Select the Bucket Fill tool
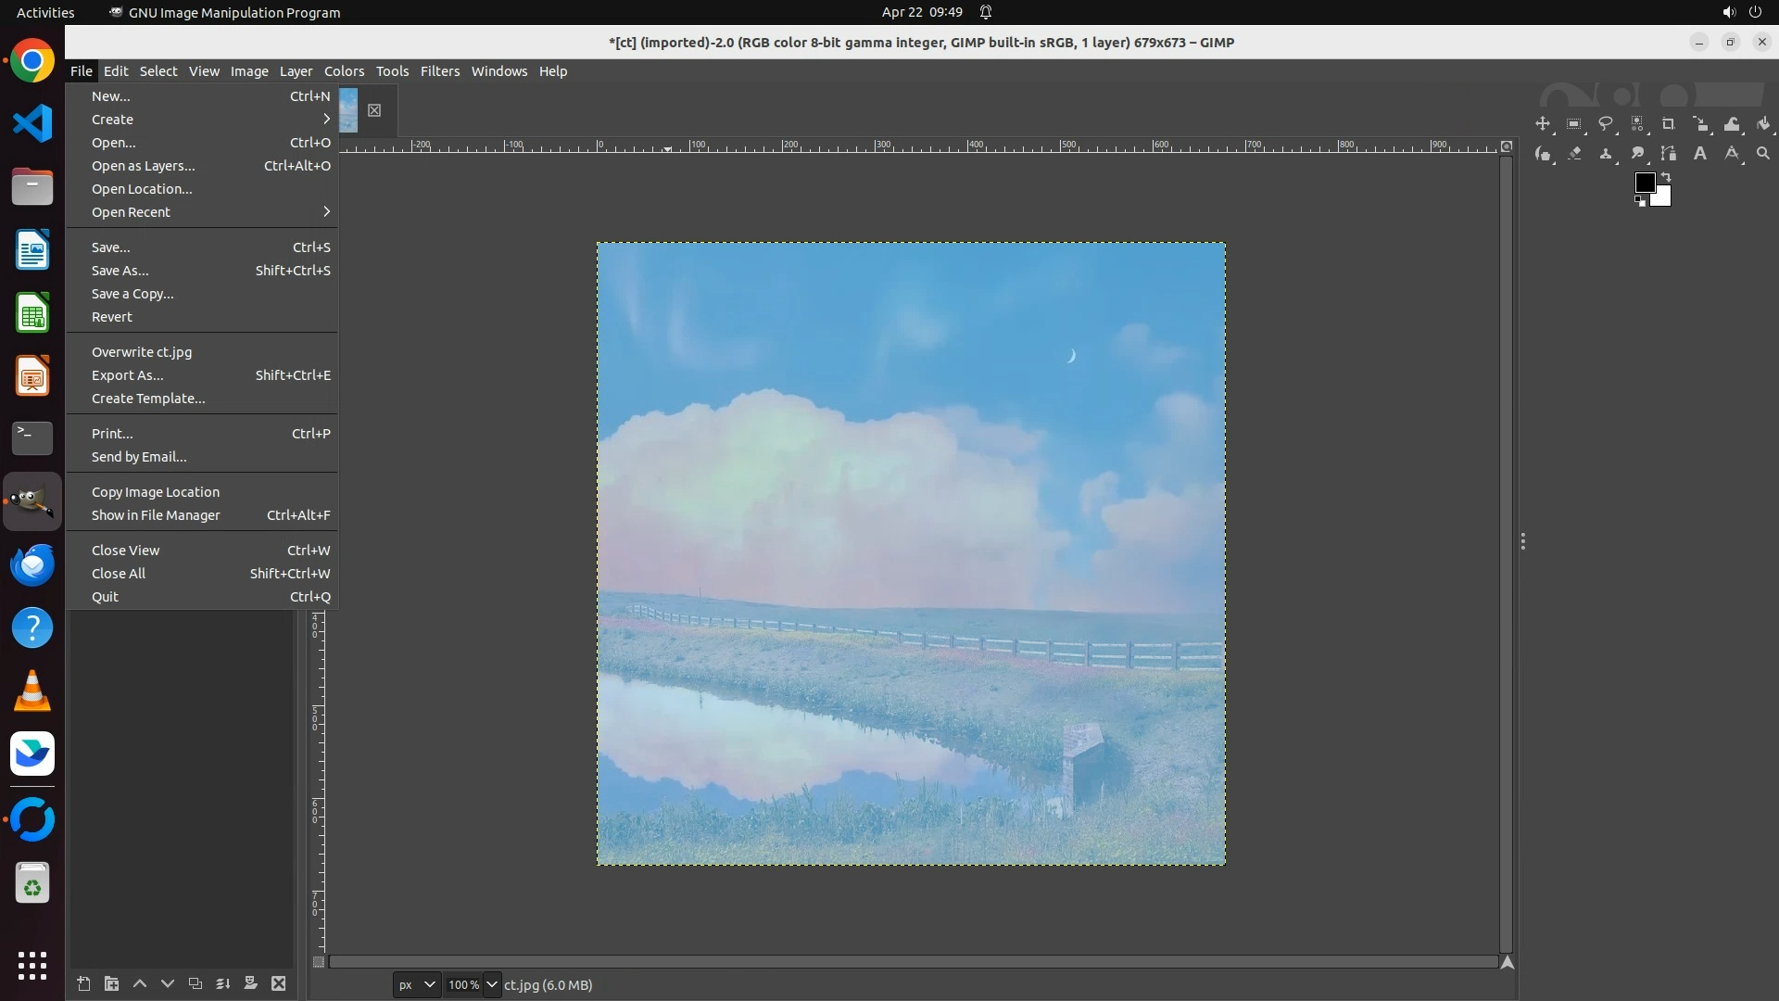Image resolution: width=1779 pixels, height=1001 pixels. (1763, 124)
